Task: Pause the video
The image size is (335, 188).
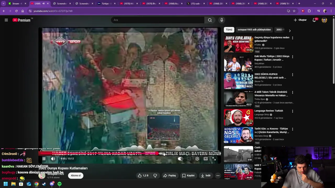Action: [x=44, y=159]
